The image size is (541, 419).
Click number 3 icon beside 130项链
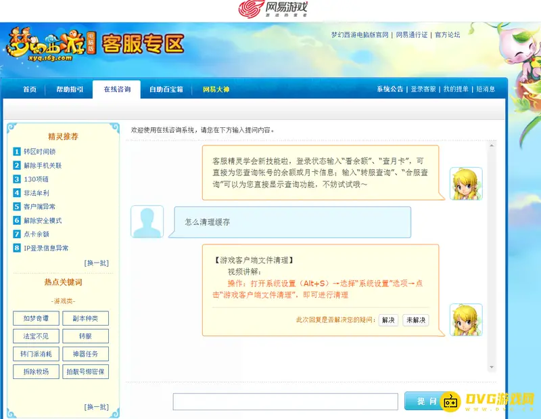[x=17, y=179]
